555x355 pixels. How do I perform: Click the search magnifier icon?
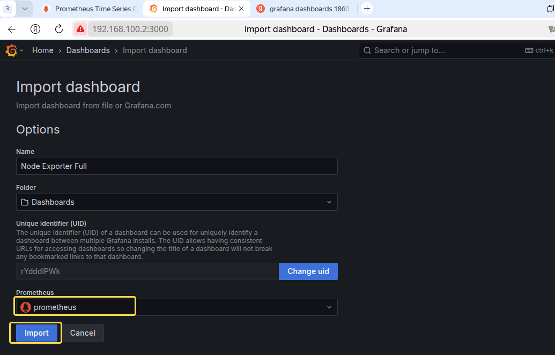367,50
